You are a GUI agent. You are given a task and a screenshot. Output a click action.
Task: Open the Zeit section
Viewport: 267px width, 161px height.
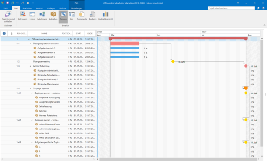pos(72,16)
